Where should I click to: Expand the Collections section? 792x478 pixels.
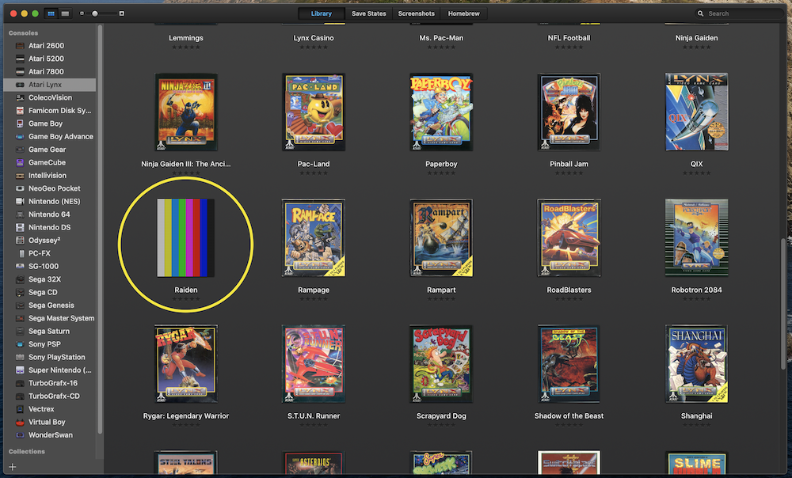[x=26, y=451]
